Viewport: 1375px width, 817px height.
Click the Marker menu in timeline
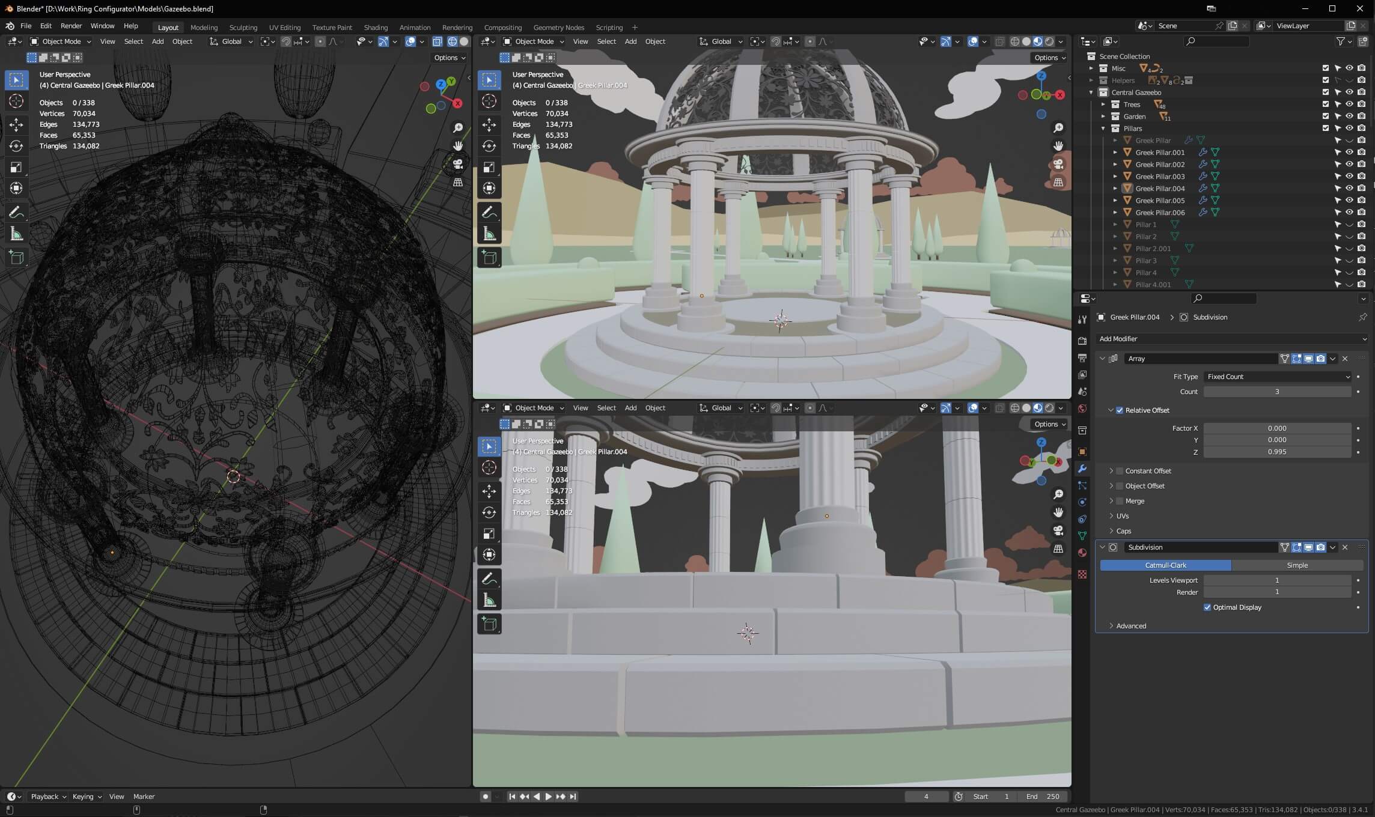pos(144,797)
